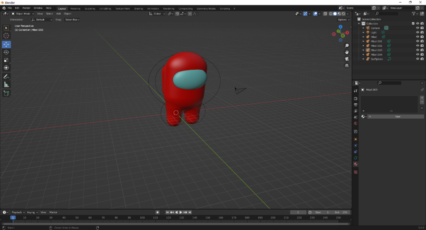Choose the Measure tool
This screenshot has width=426, height=230.
click(x=6, y=85)
